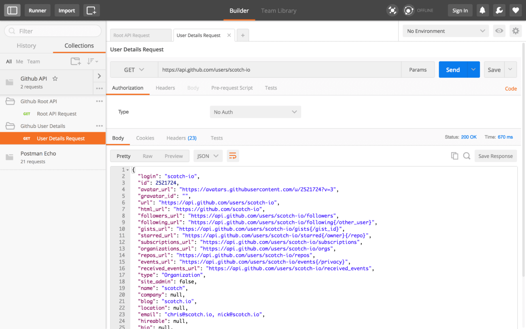
Task: Open the Github Root API folder
Action: [x=39, y=101]
